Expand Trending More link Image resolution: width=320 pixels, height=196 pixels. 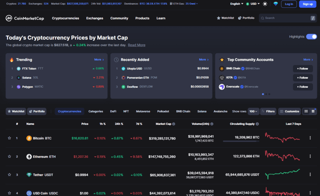click(99, 60)
